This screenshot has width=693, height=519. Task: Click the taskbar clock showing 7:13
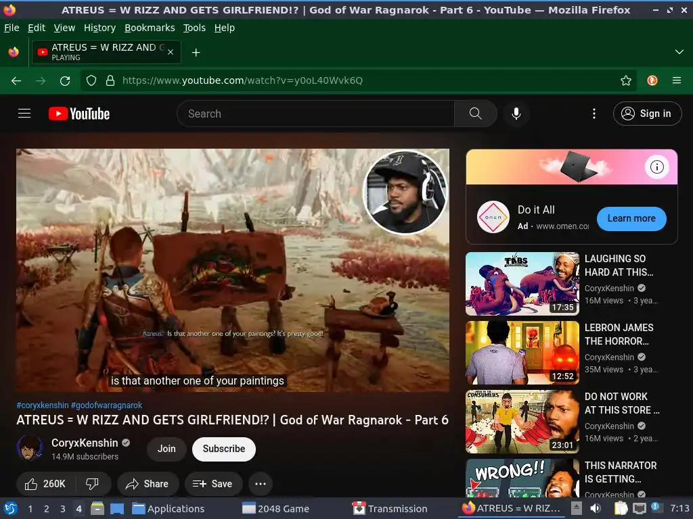679,508
